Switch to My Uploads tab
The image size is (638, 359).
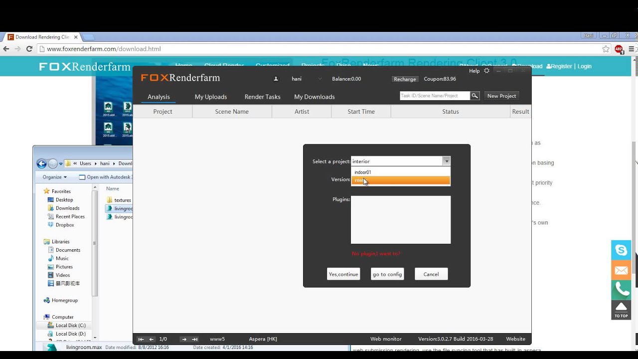coord(211,97)
